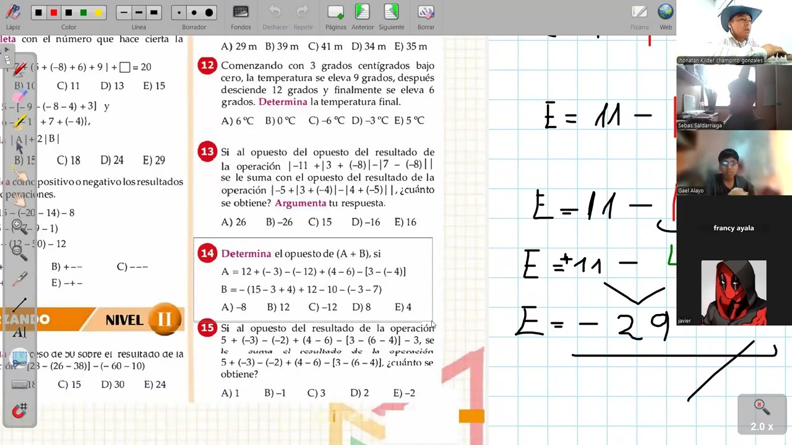Open the Fondos backgrounds option
This screenshot has width=792, height=445.
click(x=241, y=16)
